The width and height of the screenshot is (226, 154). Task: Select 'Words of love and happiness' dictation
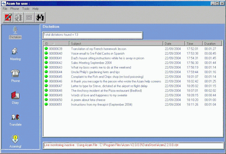pyautogui.click(x=99, y=95)
